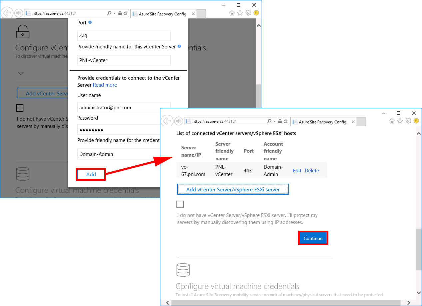This screenshot has height=306, width=422.
Task: Click scroll up arrow in rear window
Action: pos(259,25)
